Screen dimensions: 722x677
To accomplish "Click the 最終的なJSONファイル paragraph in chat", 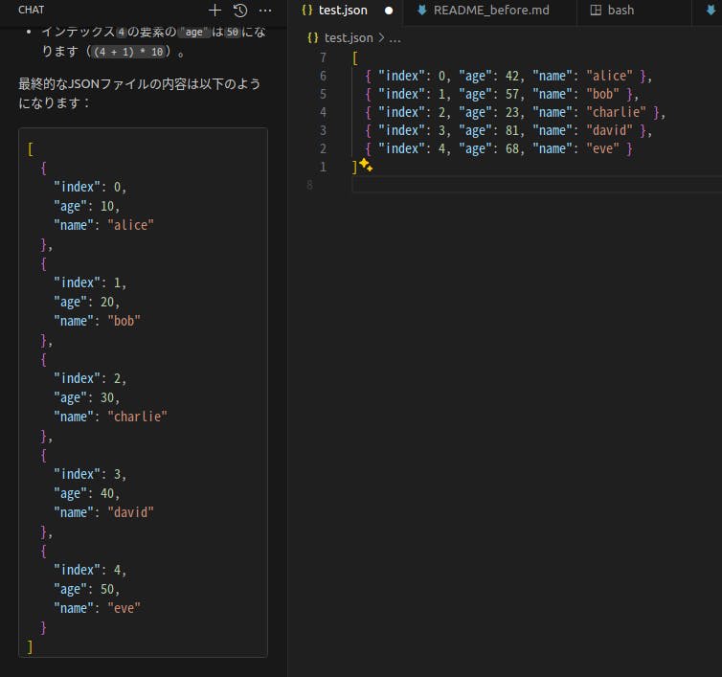I will [x=139, y=93].
